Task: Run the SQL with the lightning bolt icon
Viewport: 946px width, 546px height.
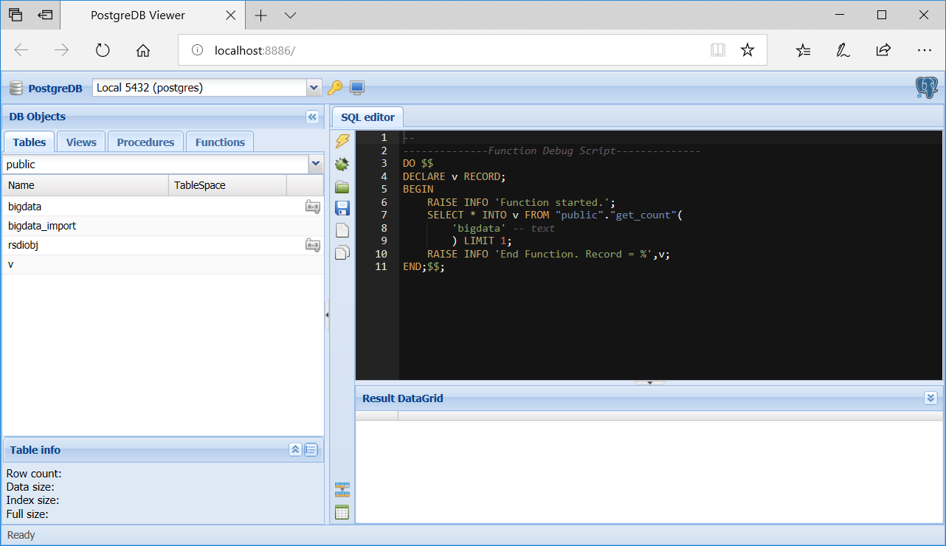Action: [342, 141]
